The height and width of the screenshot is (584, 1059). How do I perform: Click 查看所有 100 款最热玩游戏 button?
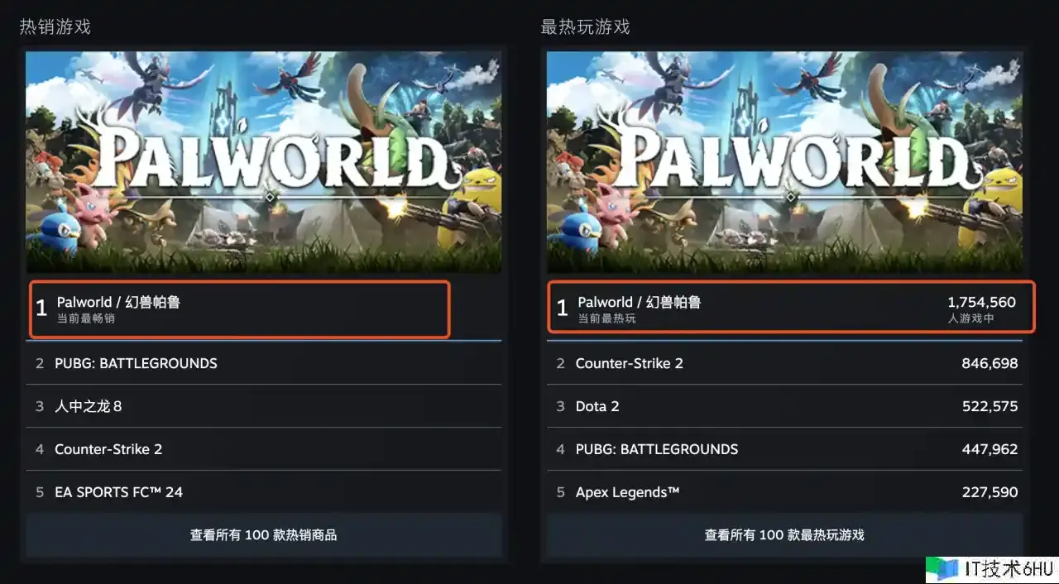tap(784, 535)
